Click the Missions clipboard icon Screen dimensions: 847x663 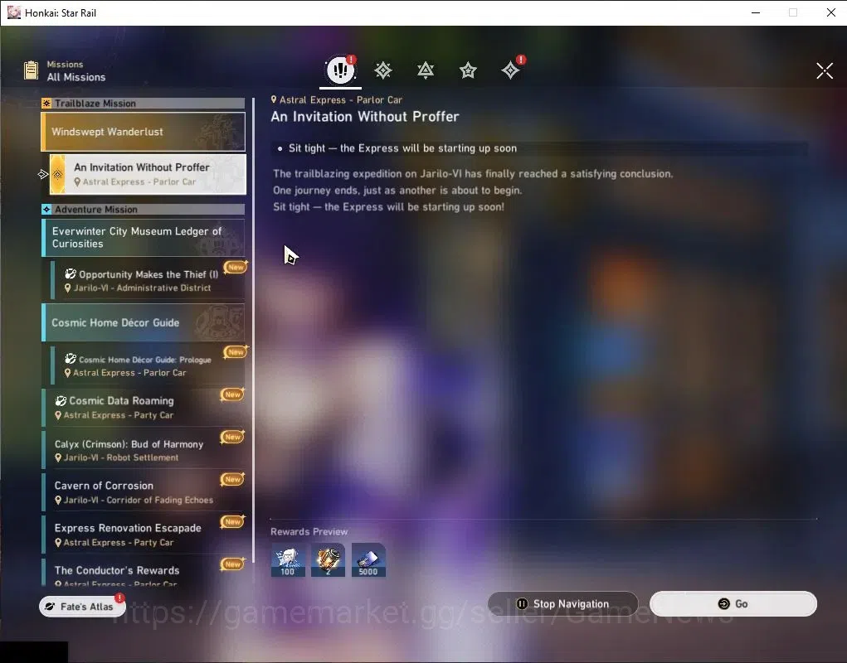32,70
